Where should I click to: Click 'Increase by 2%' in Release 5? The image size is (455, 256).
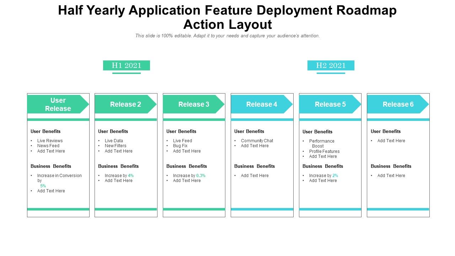click(x=323, y=176)
